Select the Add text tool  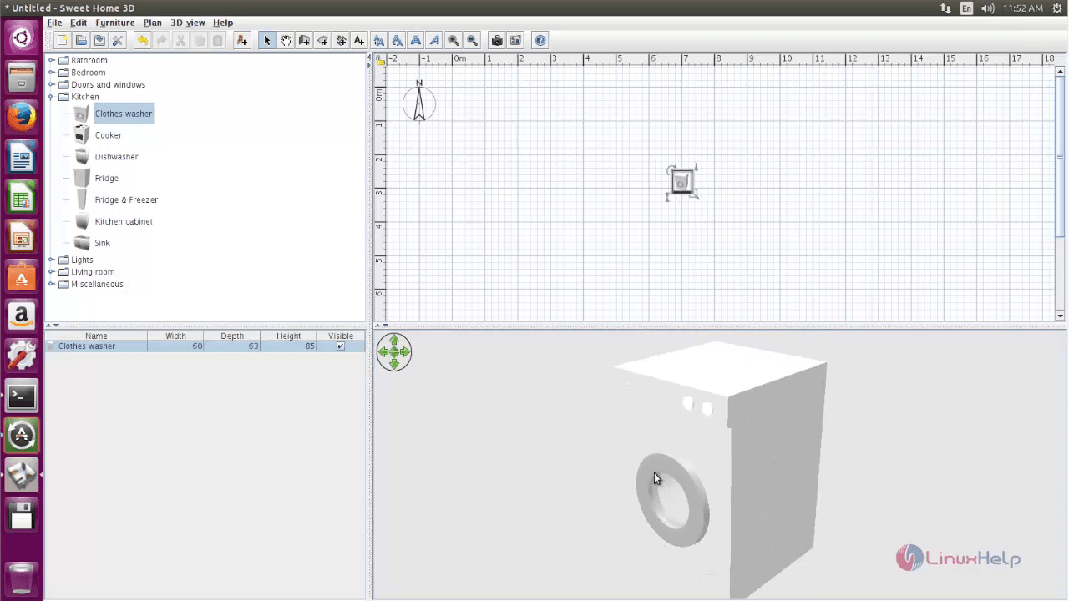[x=359, y=40]
